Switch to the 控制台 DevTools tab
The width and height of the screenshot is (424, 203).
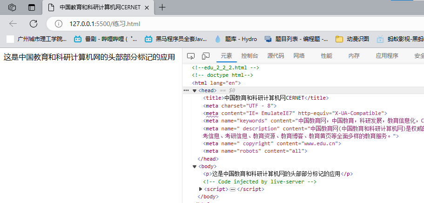(249, 56)
